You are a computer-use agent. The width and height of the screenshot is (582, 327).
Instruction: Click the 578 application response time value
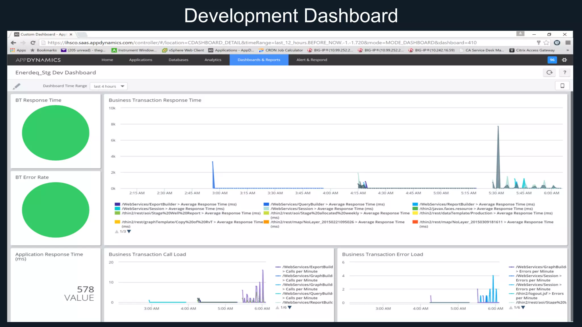pyautogui.click(x=85, y=289)
